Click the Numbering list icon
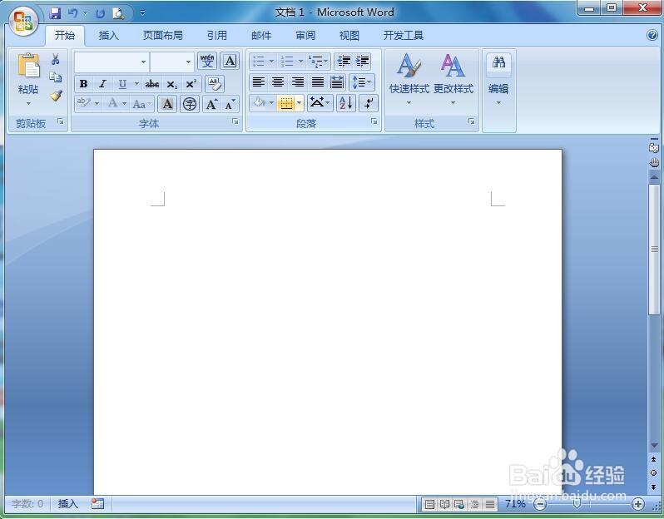664x519 pixels. (287, 62)
